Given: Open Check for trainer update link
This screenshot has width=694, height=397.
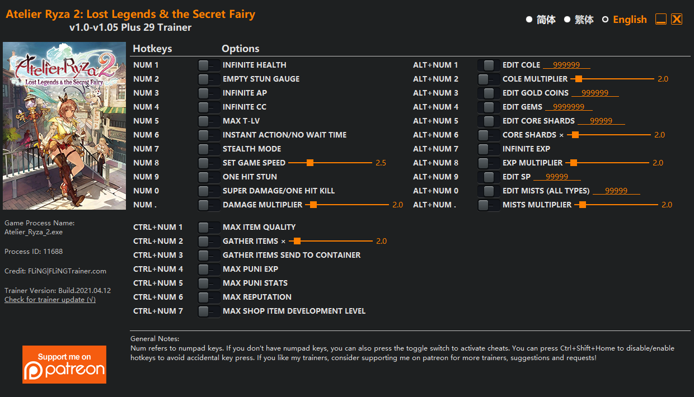Looking at the screenshot, I should click(50, 300).
